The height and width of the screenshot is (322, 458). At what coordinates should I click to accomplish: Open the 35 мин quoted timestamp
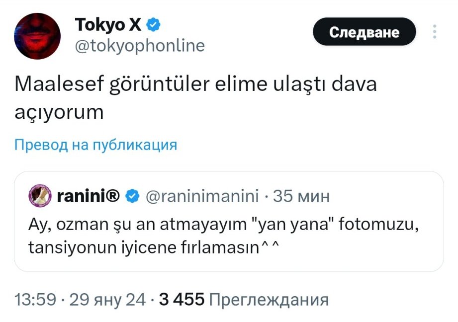[301, 196]
